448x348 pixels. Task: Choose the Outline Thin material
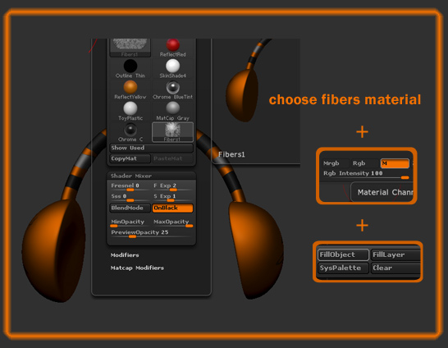tap(130, 69)
